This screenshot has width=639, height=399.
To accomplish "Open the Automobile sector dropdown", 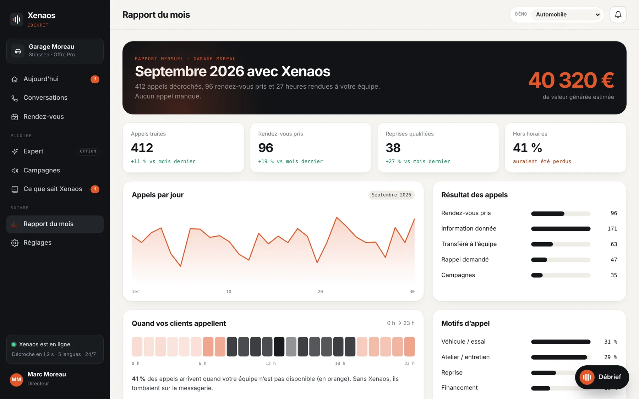I will pyautogui.click(x=567, y=15).
